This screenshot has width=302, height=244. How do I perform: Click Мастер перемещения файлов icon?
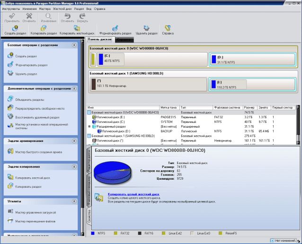pos(10,220)
